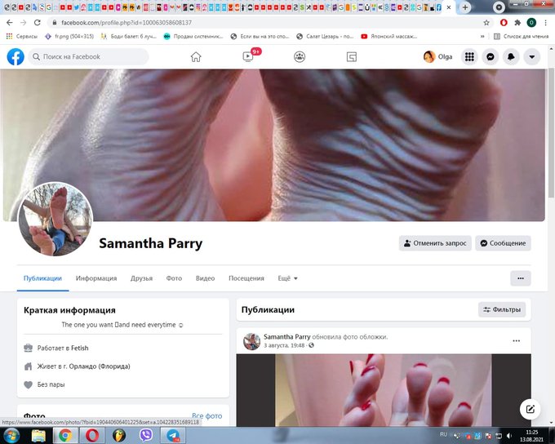555x444 pixels.
Task: Focus the Поиск на Facebook search field
Action: [88, 56]
